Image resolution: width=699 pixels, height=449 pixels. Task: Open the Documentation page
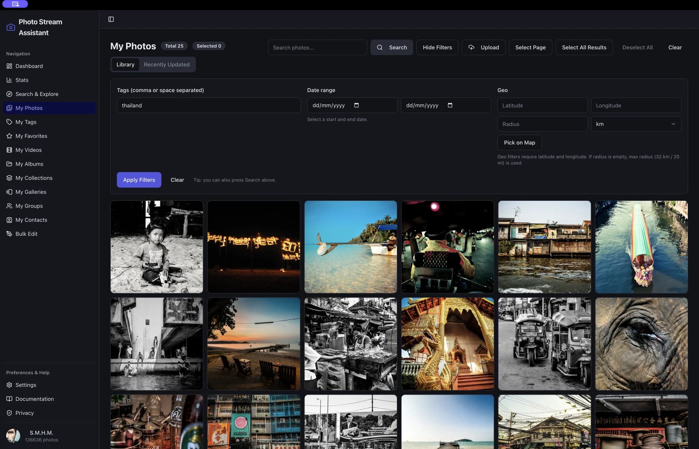(34, 399)
